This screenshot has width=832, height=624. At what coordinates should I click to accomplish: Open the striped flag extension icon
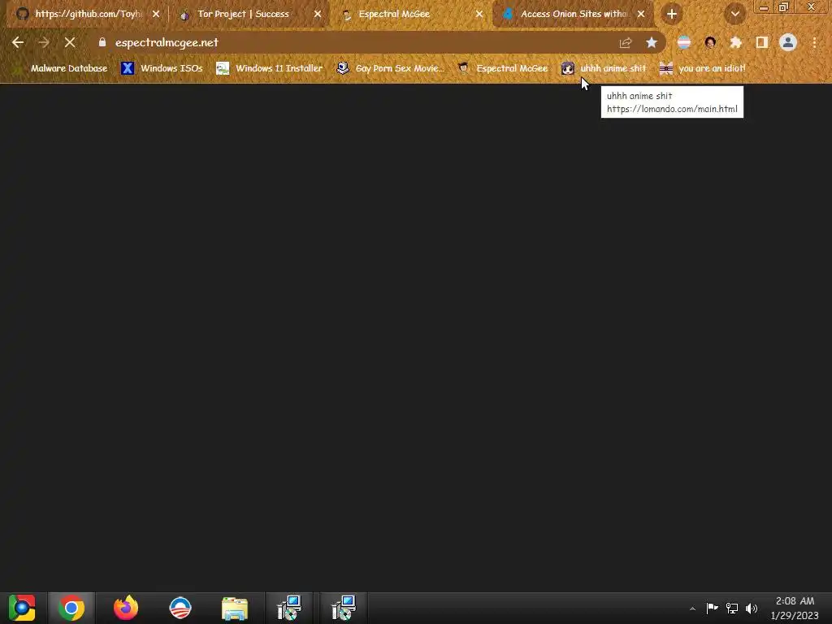click(684, 43)
